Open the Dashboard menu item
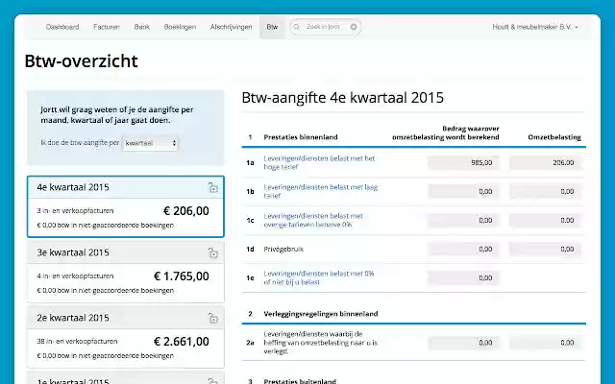 coord(62,27)
